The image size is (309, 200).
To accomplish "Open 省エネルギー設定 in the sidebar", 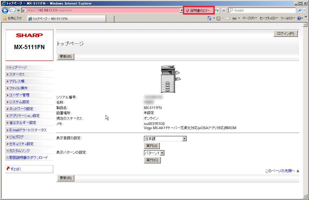I will [x=23, y=123].
